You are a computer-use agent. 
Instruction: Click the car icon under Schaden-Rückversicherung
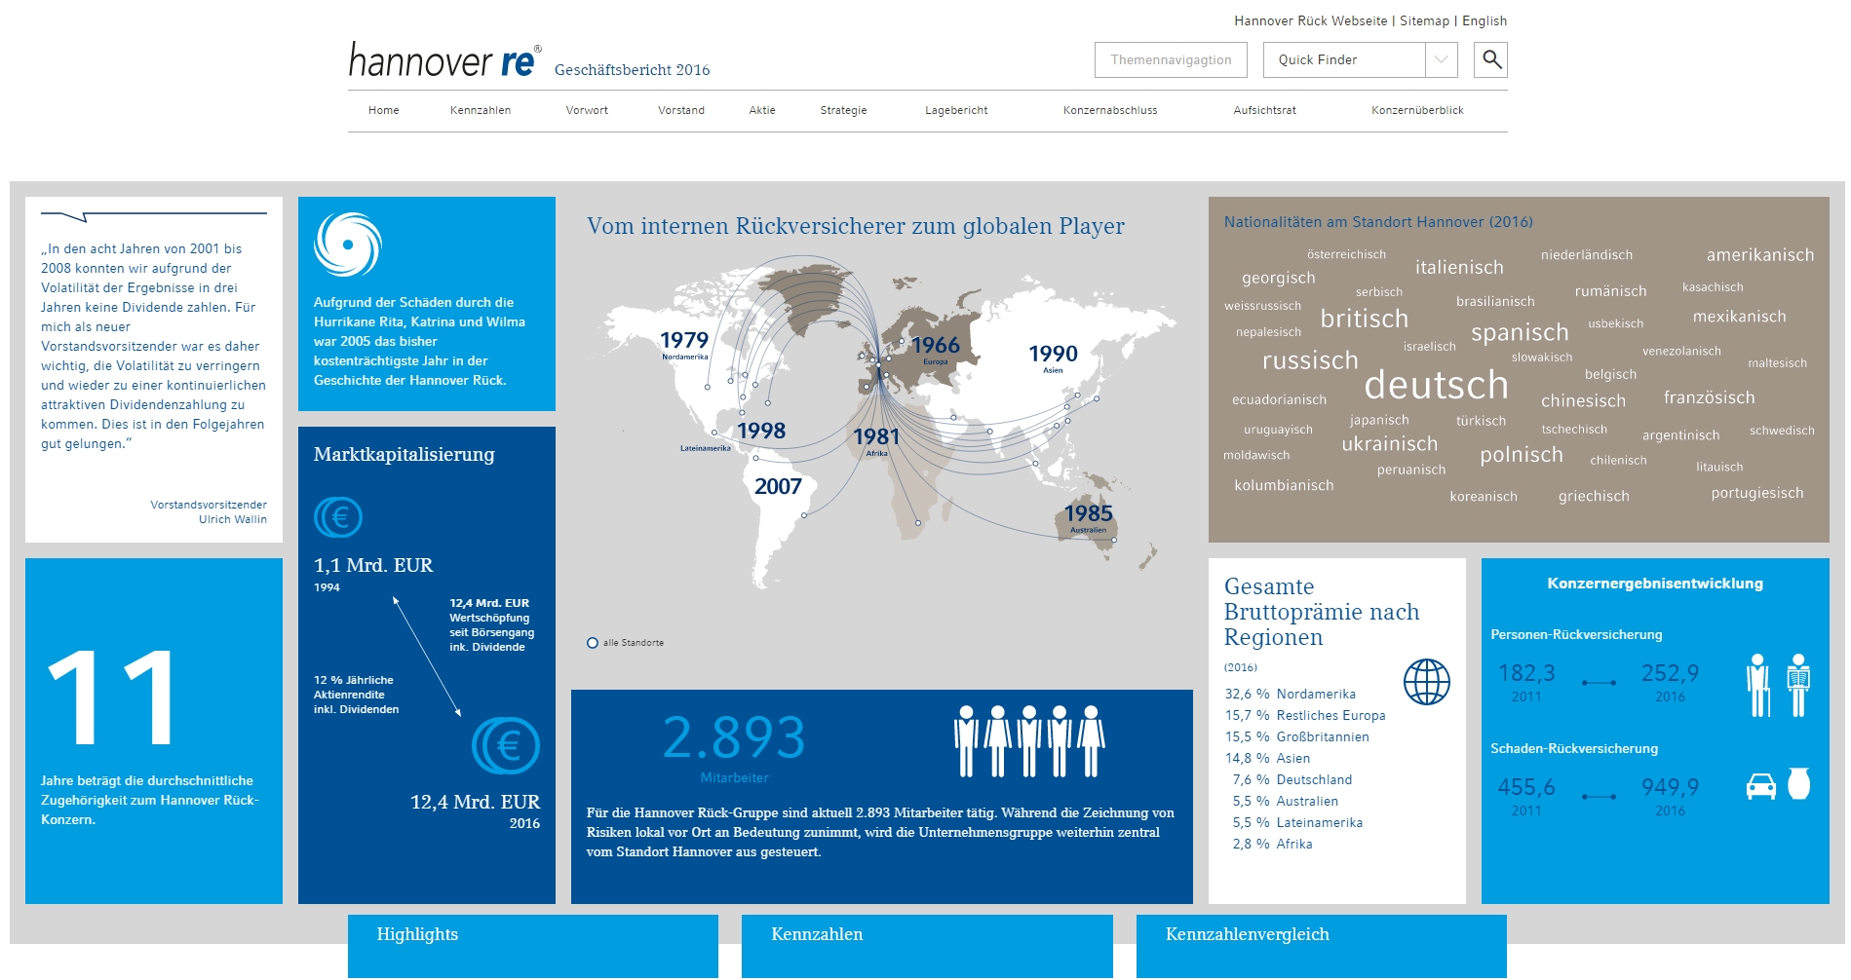(1760, 785)
